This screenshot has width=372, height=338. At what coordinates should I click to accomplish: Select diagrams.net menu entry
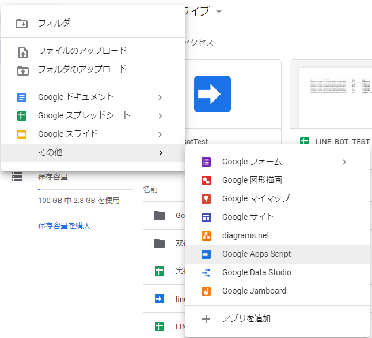[x=278, y=236]
